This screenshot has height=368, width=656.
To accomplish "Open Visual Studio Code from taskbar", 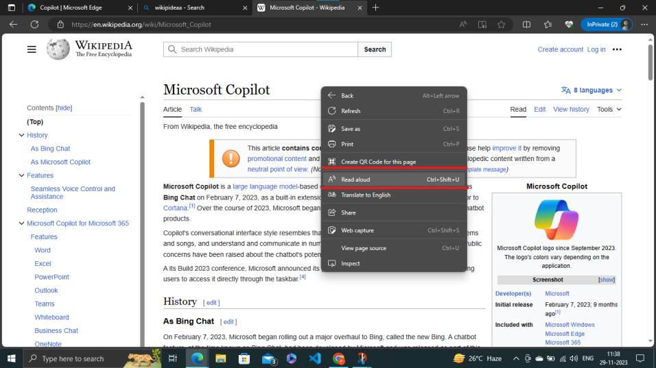I will coord(315,358).
